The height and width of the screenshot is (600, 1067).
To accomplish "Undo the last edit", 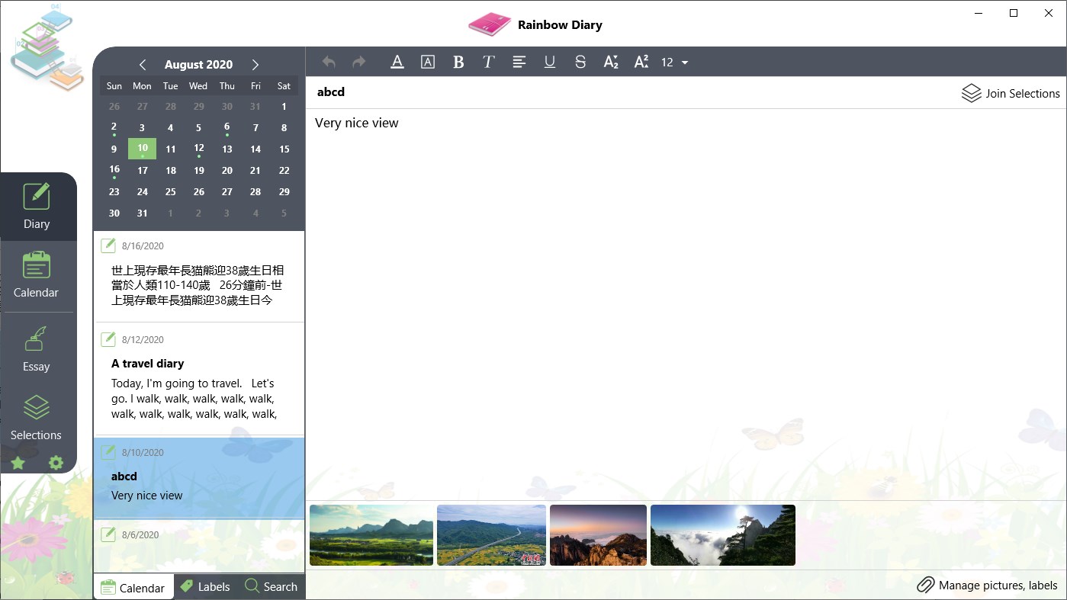I will tap(328, 62).
